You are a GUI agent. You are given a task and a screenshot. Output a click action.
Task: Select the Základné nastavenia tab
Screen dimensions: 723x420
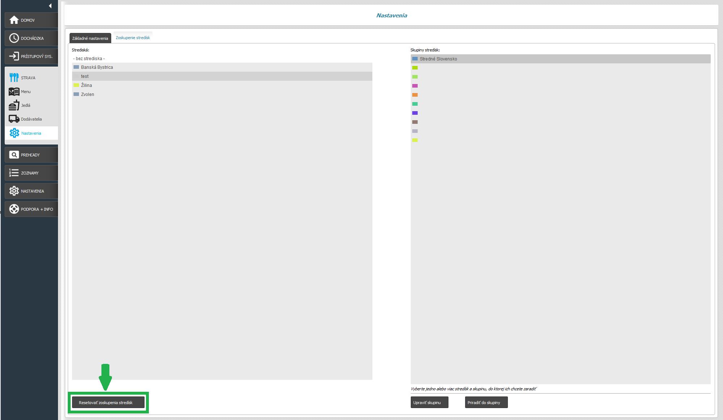point(90,38)
